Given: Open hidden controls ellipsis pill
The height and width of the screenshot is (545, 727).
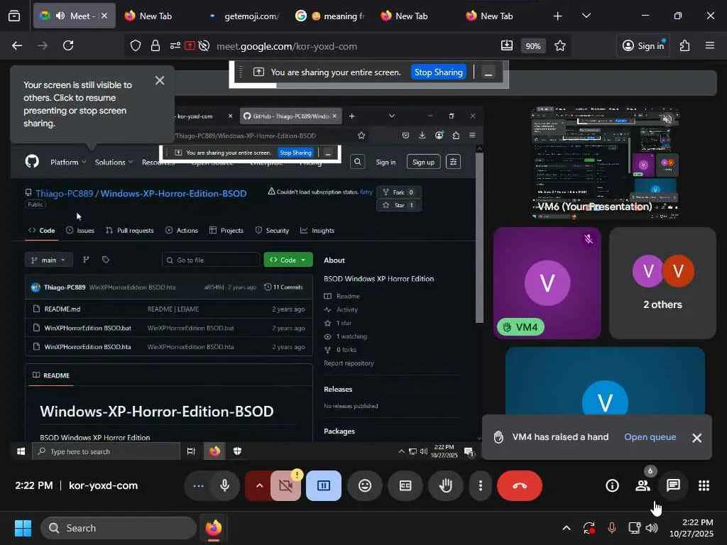Looking at the screenshot, I should (x=199, y=485).
